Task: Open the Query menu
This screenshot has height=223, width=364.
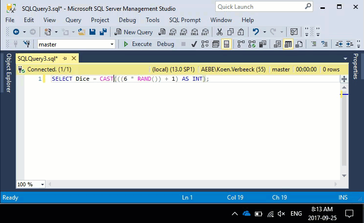Action: click(x=73, y=20)
